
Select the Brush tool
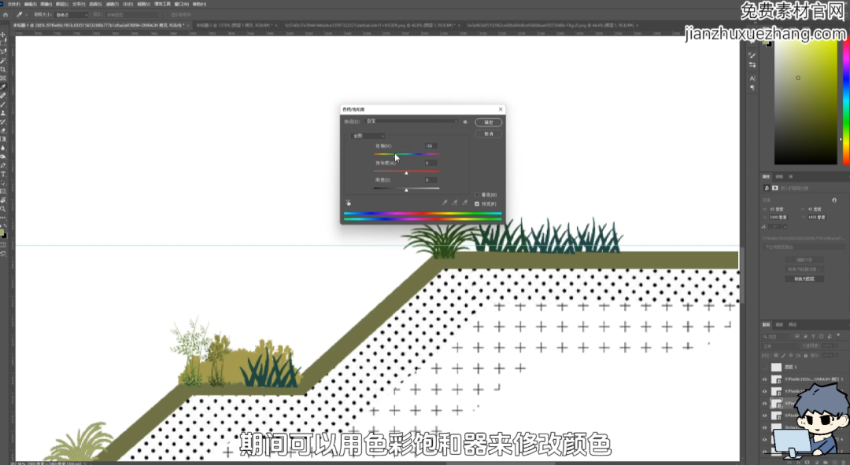pyautogui.click(x=3, y=104)
